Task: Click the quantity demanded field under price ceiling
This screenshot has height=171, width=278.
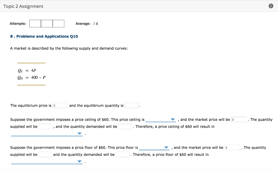Action: pos(125,126)
